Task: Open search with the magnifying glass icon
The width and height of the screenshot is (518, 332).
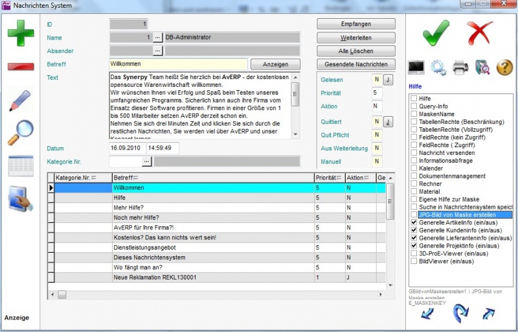Action: [x=21, y=133]
